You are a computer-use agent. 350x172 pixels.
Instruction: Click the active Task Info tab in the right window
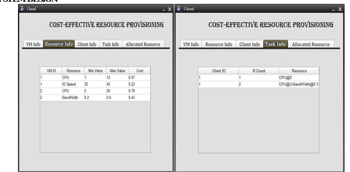pyautogui.click(x=275, y=44)
